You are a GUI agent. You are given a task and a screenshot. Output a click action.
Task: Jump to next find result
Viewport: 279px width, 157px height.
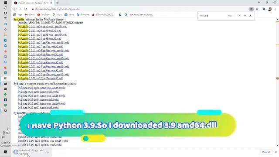(245, 16)
